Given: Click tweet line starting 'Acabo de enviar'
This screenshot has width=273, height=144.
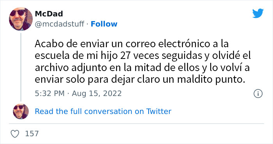Looking at the screenshot, I should pos(132,44).
